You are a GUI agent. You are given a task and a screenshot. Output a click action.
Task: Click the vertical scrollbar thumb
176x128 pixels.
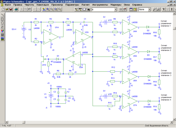174,28
